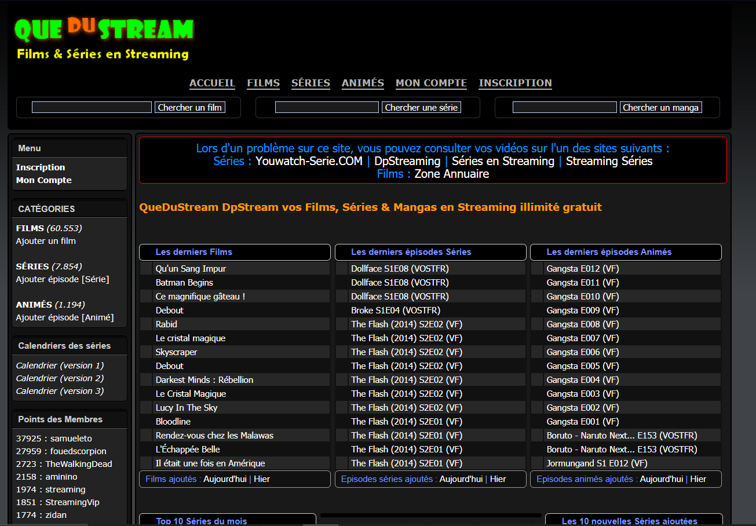Image resolution: width=756 pixels, height=526 pixels.
Task: Click Hier next to 'Episodes animés ajoutés'
Action: (x=698, y=479)
